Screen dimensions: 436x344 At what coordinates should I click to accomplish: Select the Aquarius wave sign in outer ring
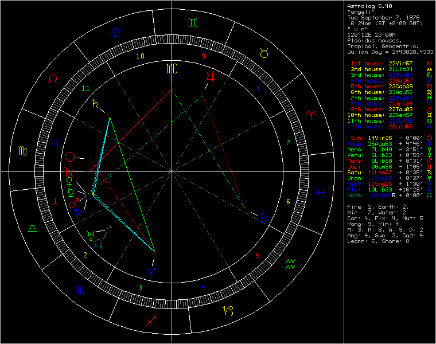pos(291,264)
